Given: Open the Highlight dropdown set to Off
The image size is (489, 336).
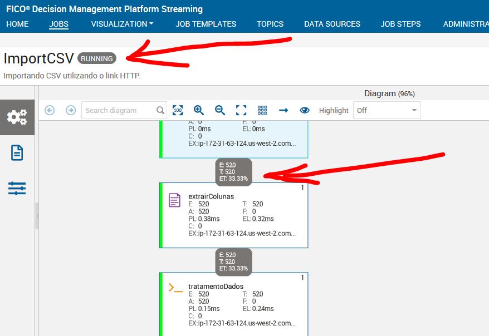Looking at the screenshot, I should [387, 110].
